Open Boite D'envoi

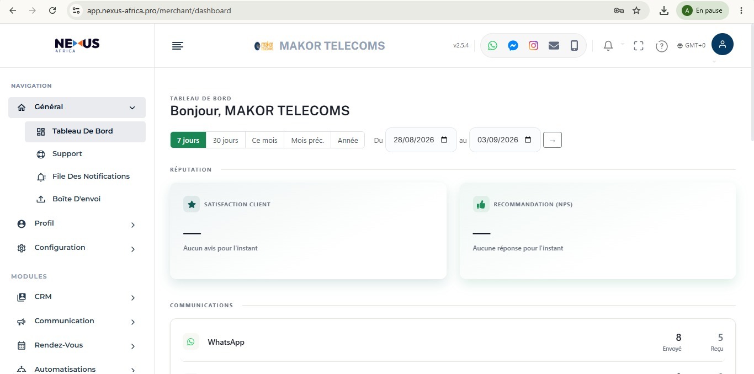(85, 200)
